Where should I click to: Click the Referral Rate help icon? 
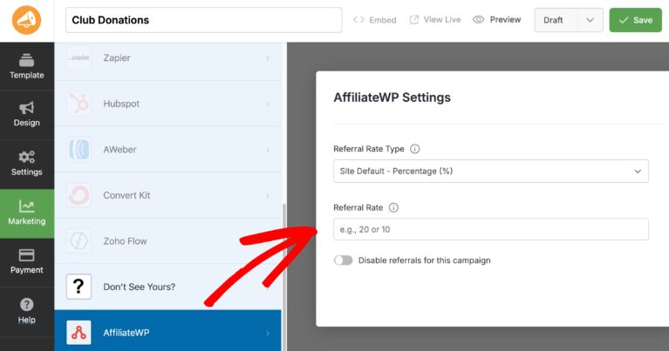pos(393,208)
